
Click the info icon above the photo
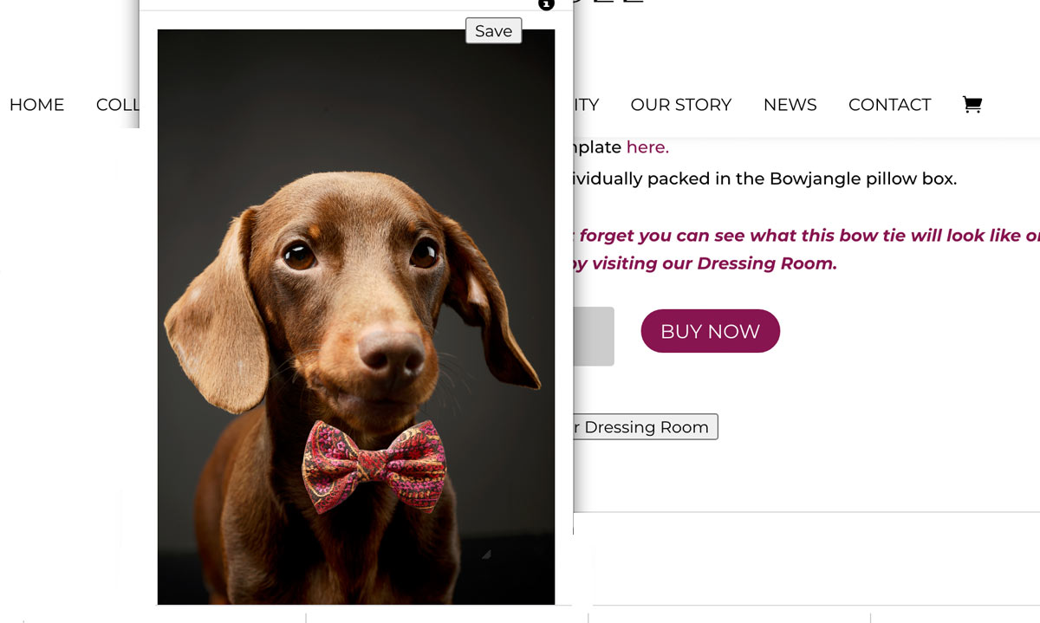pyautogui.click(x=546, y=4)
